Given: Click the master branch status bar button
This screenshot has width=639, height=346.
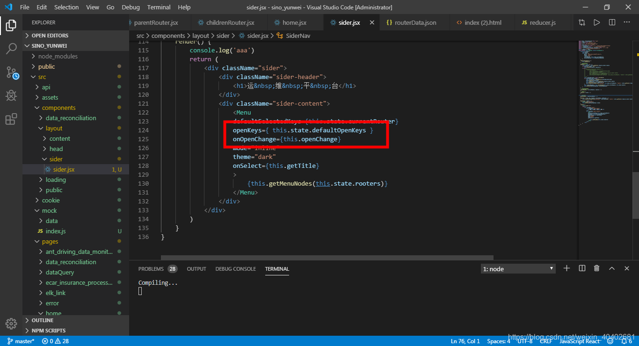Looking at the screenshot, I should pyautogui.click(x=21, y=341).
